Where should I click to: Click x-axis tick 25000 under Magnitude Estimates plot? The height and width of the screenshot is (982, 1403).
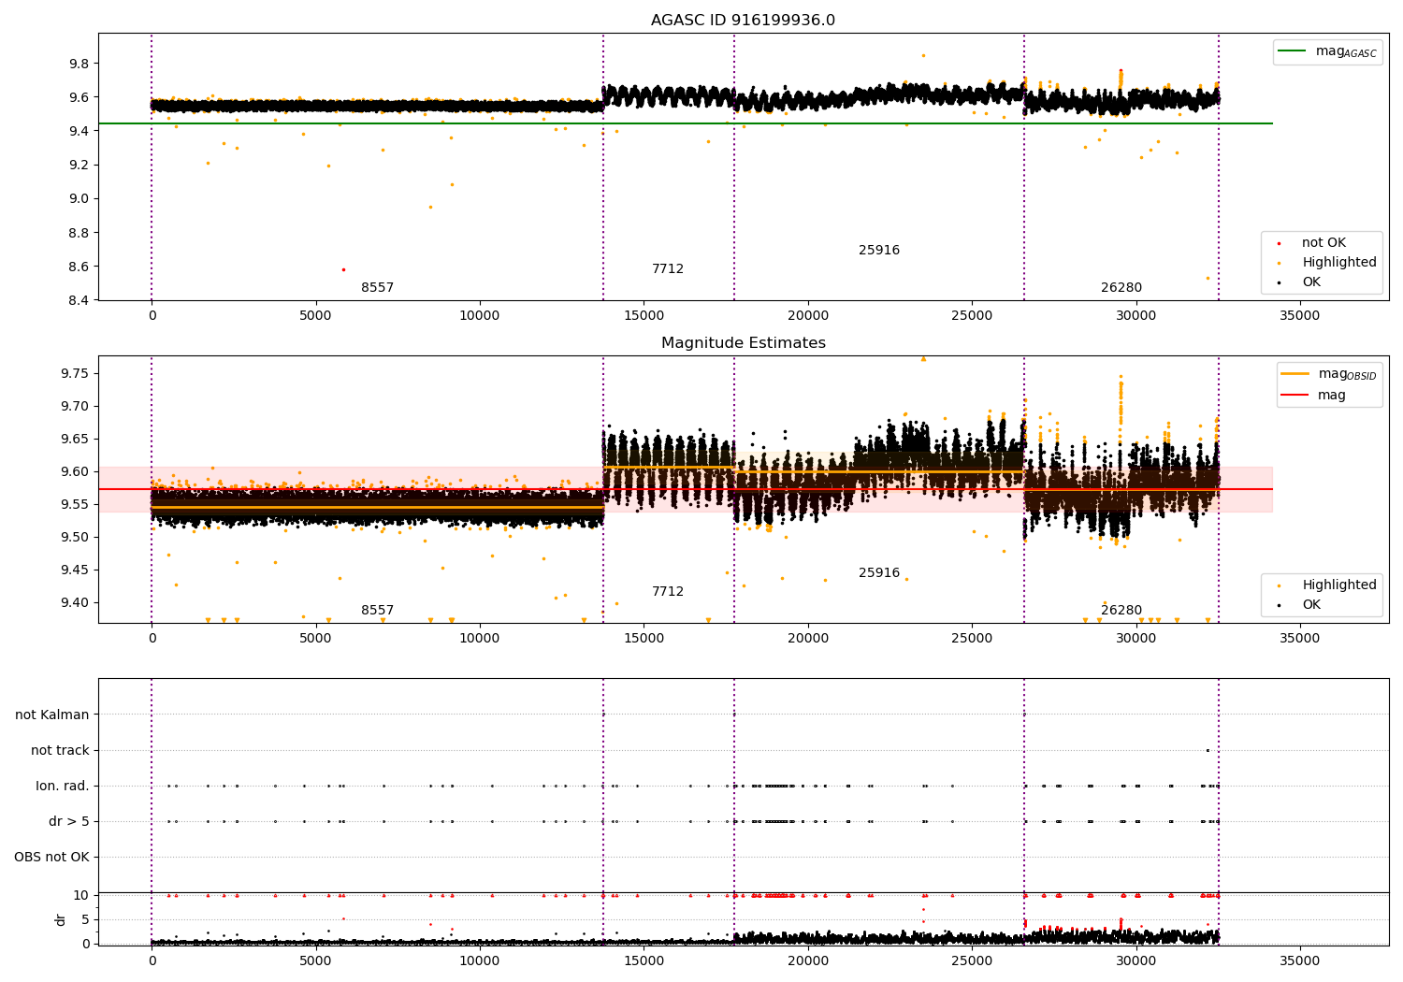pos(972,639)
